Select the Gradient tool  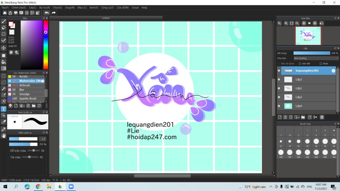[x=3, y=68]
